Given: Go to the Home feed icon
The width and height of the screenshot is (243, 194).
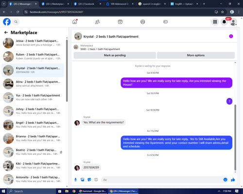Looking at the screenshot, I should click(x=75, y=22).
